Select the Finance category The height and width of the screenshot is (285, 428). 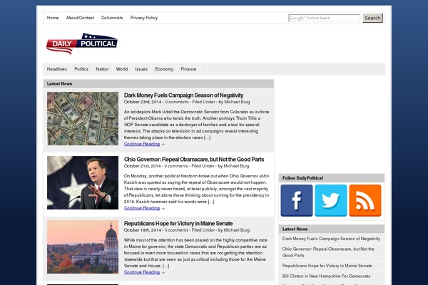click(188, 69)
